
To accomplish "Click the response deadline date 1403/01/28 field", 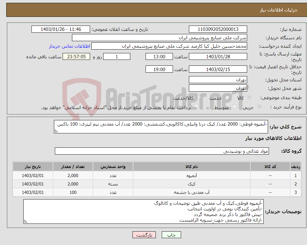I will point(218,57).
